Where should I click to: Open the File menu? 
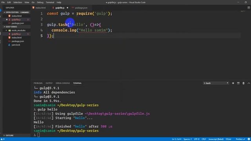[3, 2]
